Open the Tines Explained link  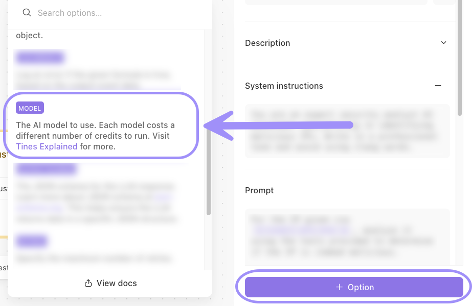[47, 146]
